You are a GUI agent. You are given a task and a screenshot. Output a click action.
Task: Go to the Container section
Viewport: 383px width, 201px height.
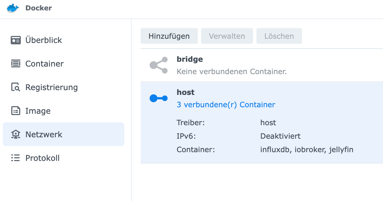tap(44, 64)
